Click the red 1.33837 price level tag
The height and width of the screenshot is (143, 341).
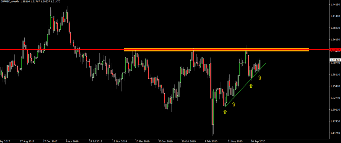coord(334,50)
